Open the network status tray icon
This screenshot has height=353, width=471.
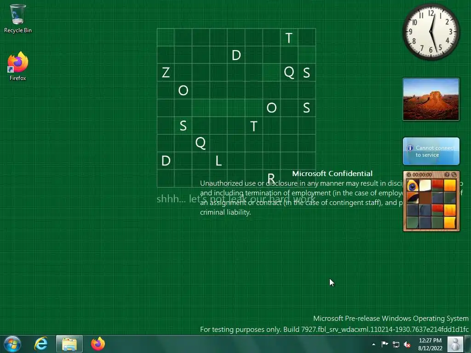click(x=396, y=344)
